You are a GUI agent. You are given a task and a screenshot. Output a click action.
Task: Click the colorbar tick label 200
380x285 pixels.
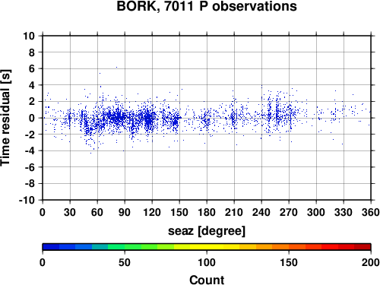371,262
